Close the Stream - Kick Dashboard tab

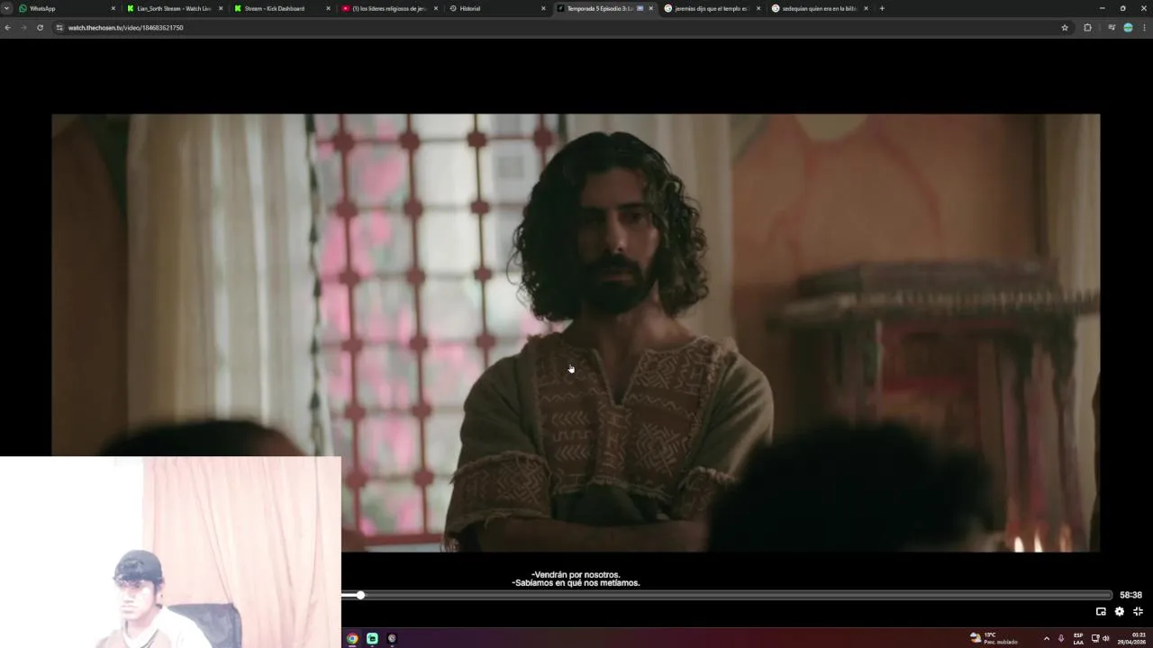coord(328,8)
